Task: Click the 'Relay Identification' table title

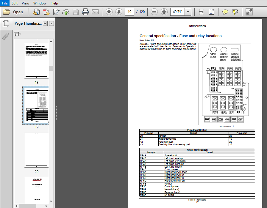Action: [197, 150]
